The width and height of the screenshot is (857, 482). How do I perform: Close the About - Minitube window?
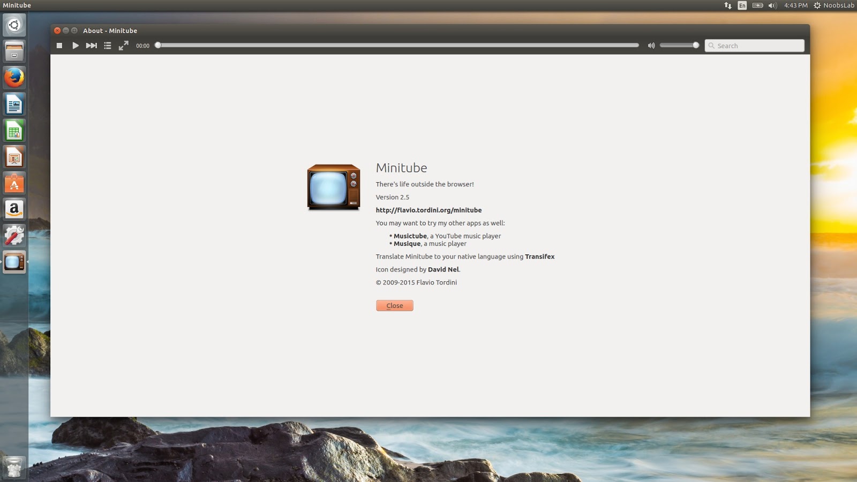tap(57, 31)
